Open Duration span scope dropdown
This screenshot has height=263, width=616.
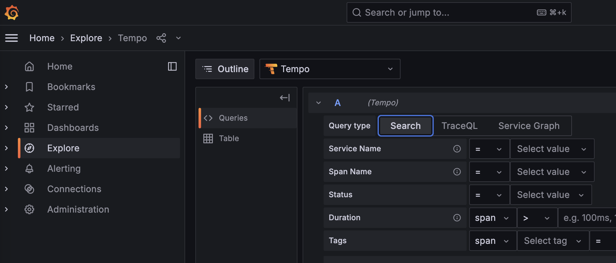493,218
